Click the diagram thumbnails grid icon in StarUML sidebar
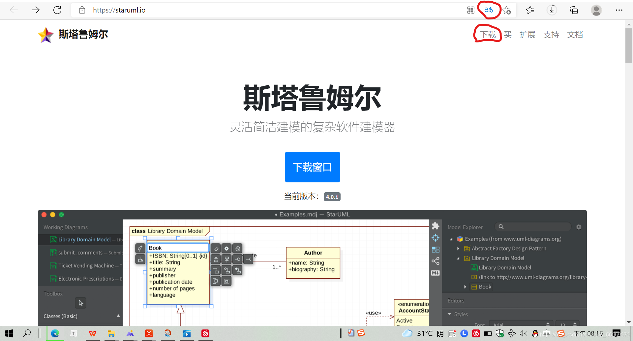The image size is (633, 341). 436,250
